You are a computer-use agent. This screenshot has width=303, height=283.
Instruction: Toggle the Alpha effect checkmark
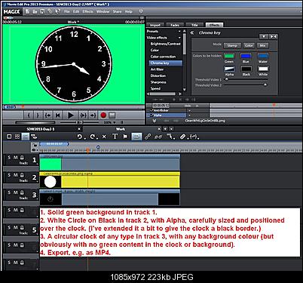pyautogui.click(x=151, y=115)
